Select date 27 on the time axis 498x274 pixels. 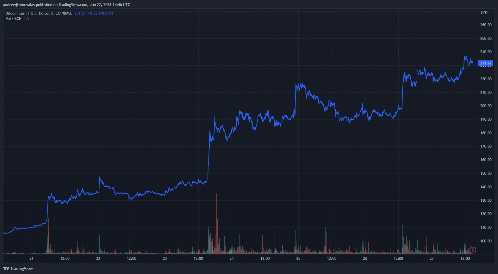point(432,259)
